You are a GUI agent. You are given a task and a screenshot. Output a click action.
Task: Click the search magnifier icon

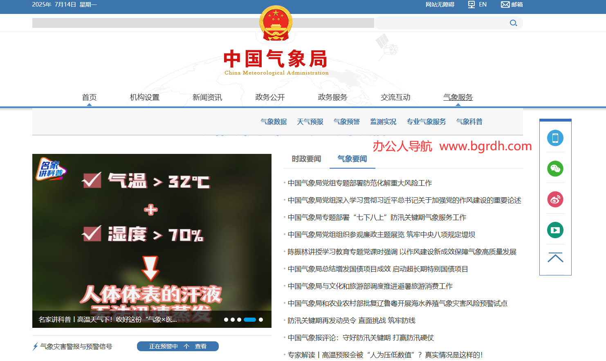(513, 23)
